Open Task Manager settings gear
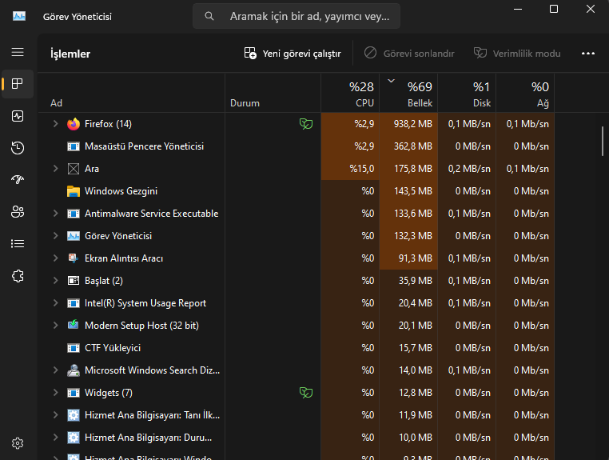 click(18, 443)
